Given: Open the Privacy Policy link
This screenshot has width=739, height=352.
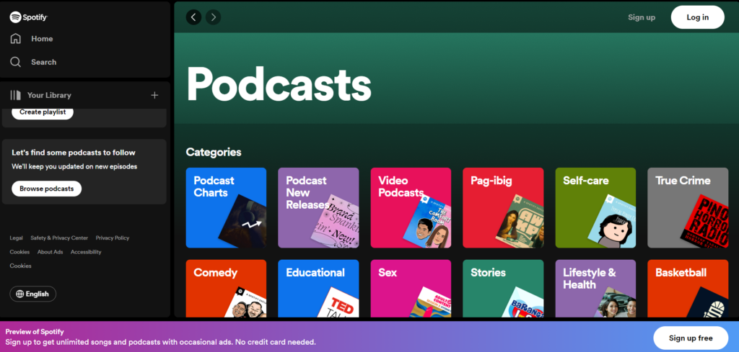Looking at the screenshot, I should [x=112, y=238].
